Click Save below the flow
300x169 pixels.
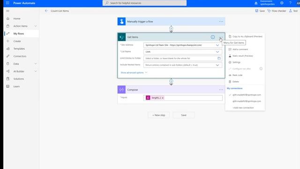point(184,115)
